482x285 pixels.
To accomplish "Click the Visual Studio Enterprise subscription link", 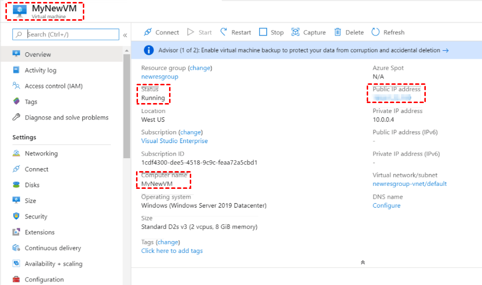I will (x=174, y=141).
